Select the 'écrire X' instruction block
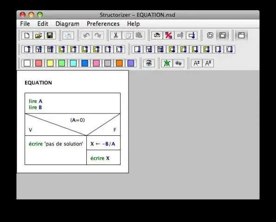 103,158
